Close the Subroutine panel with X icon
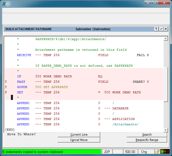172x156 pixels. pos(166,29)
